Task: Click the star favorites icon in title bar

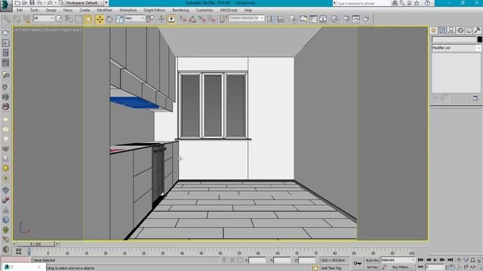Action: [x=417, y=3]
